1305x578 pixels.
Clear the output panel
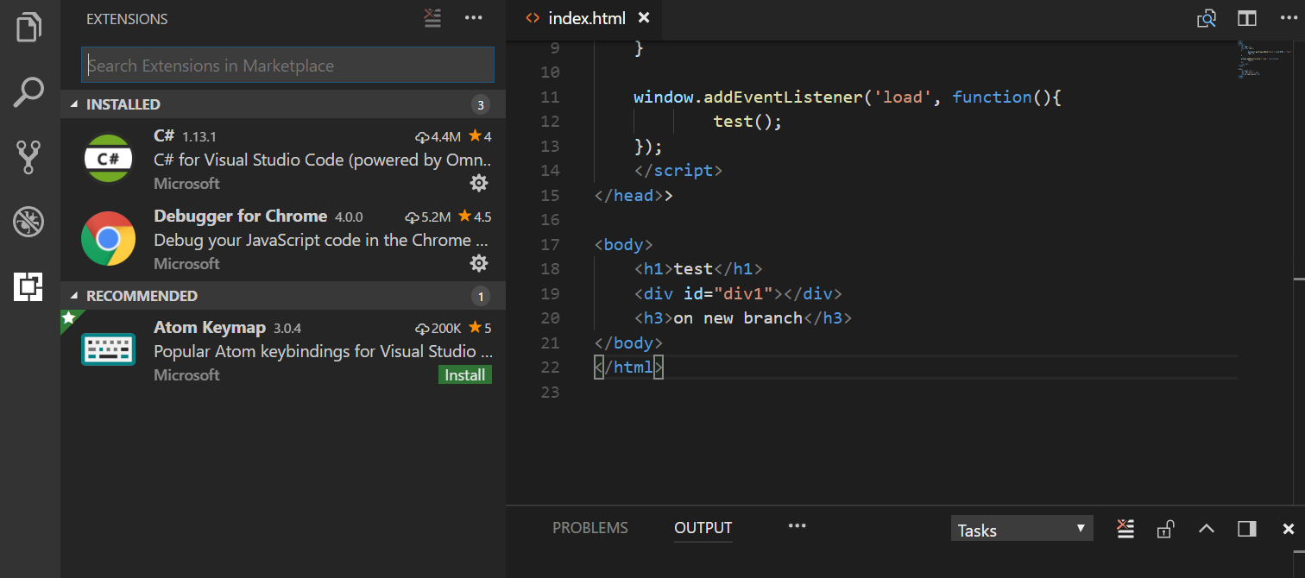[1125, 529]
